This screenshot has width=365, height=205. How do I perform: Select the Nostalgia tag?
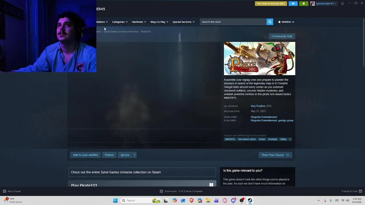pyautogui.click(x=272, y=139)
